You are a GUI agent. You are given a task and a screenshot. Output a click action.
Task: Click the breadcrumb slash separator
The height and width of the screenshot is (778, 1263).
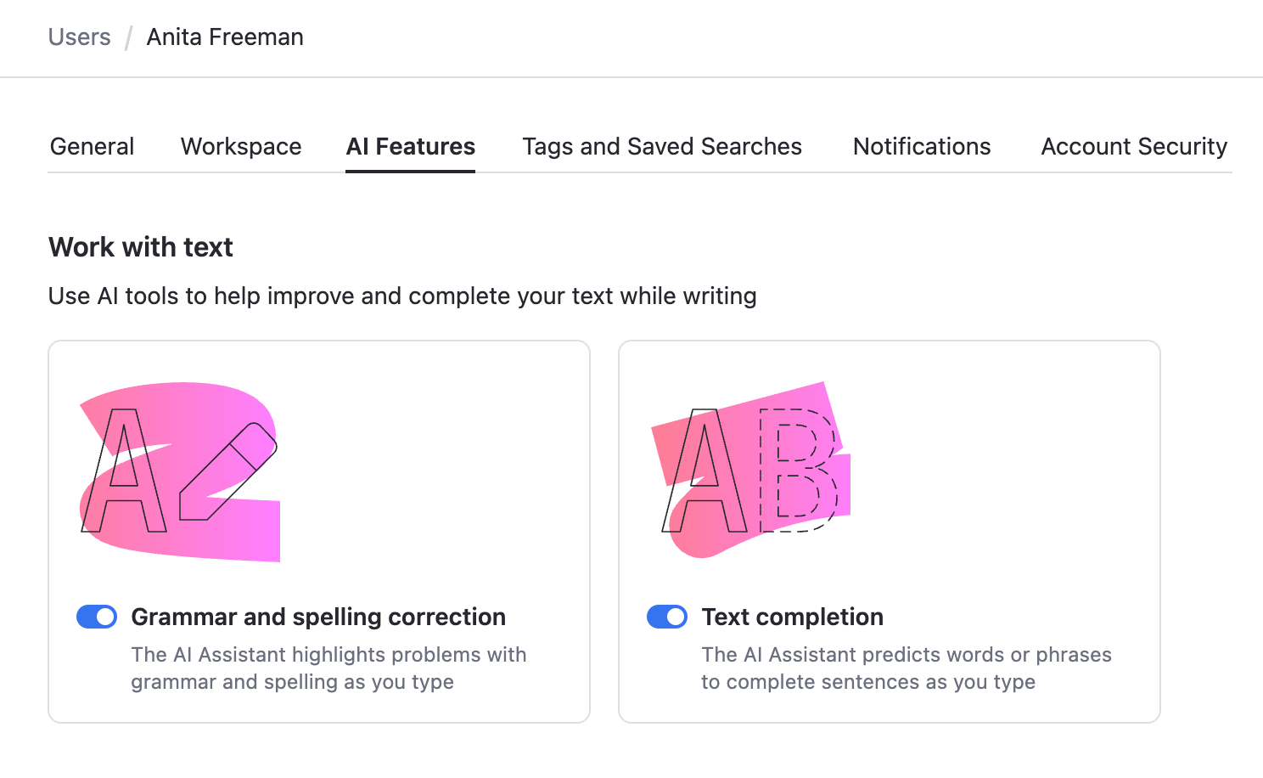tap(129, 38)
